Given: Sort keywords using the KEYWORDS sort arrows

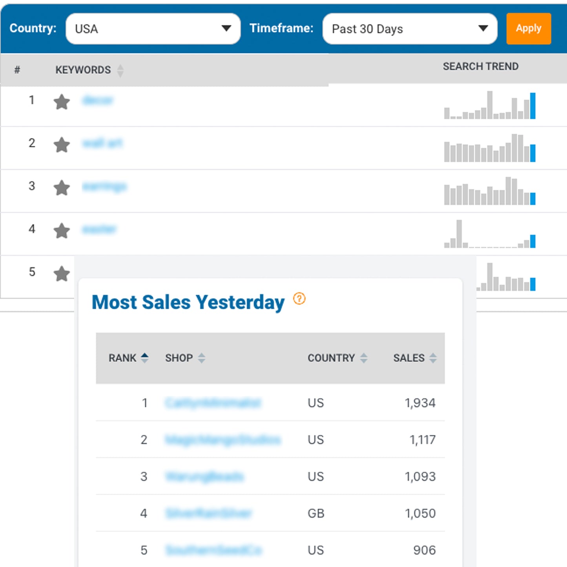Looking at the screenshot, I should pos(120,70).
